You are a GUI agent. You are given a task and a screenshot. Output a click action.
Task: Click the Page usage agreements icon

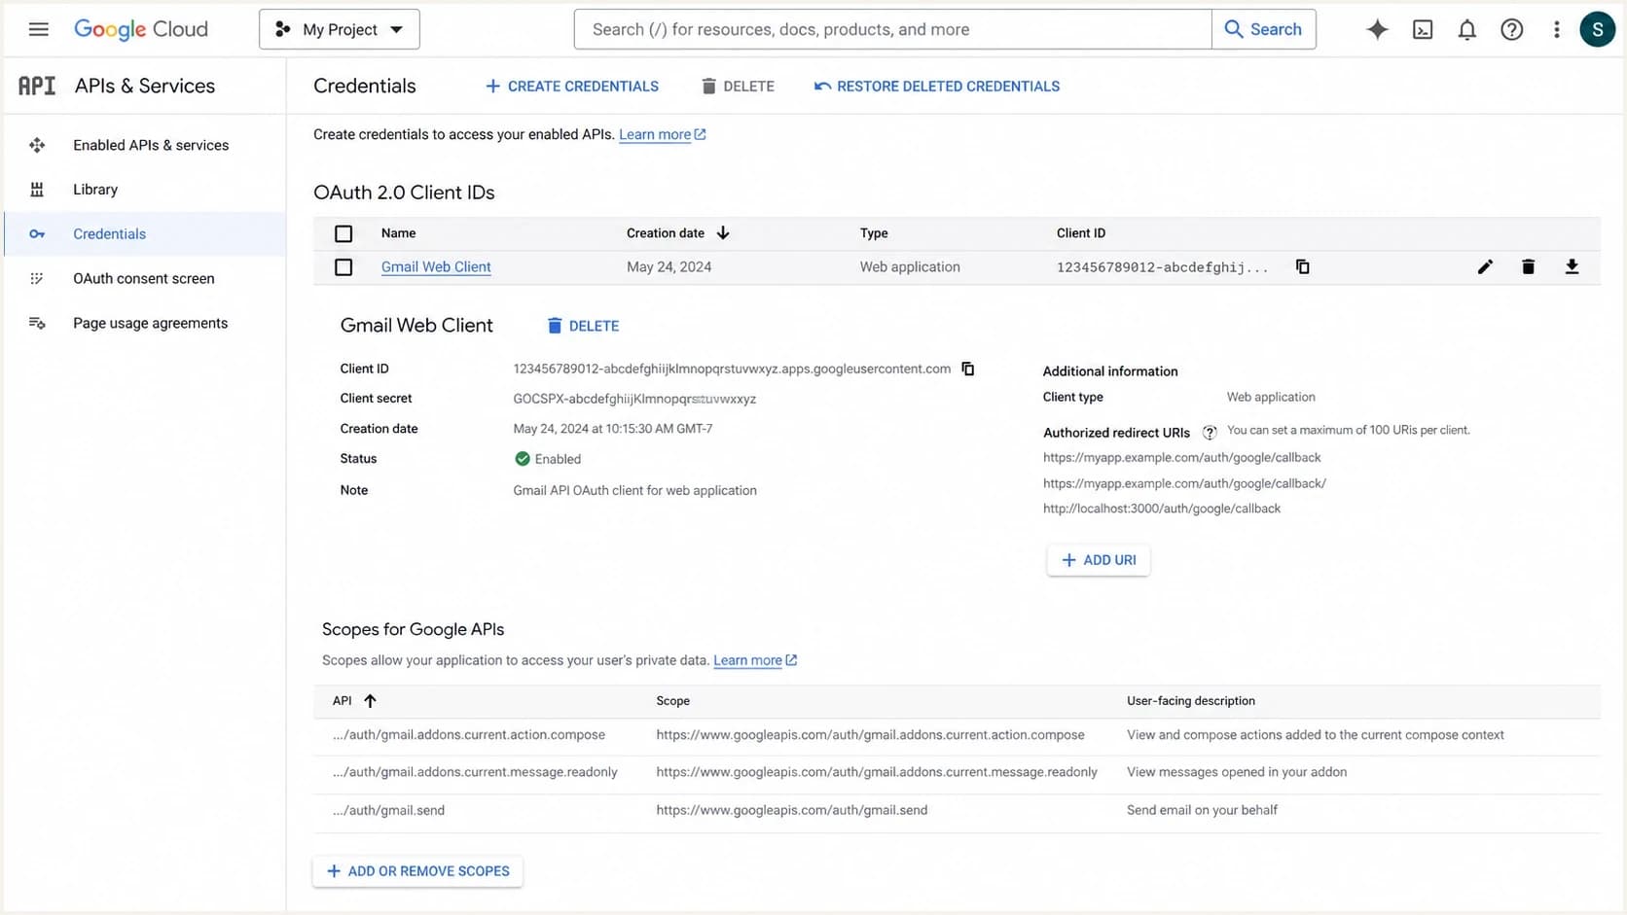tap(37, 324)
